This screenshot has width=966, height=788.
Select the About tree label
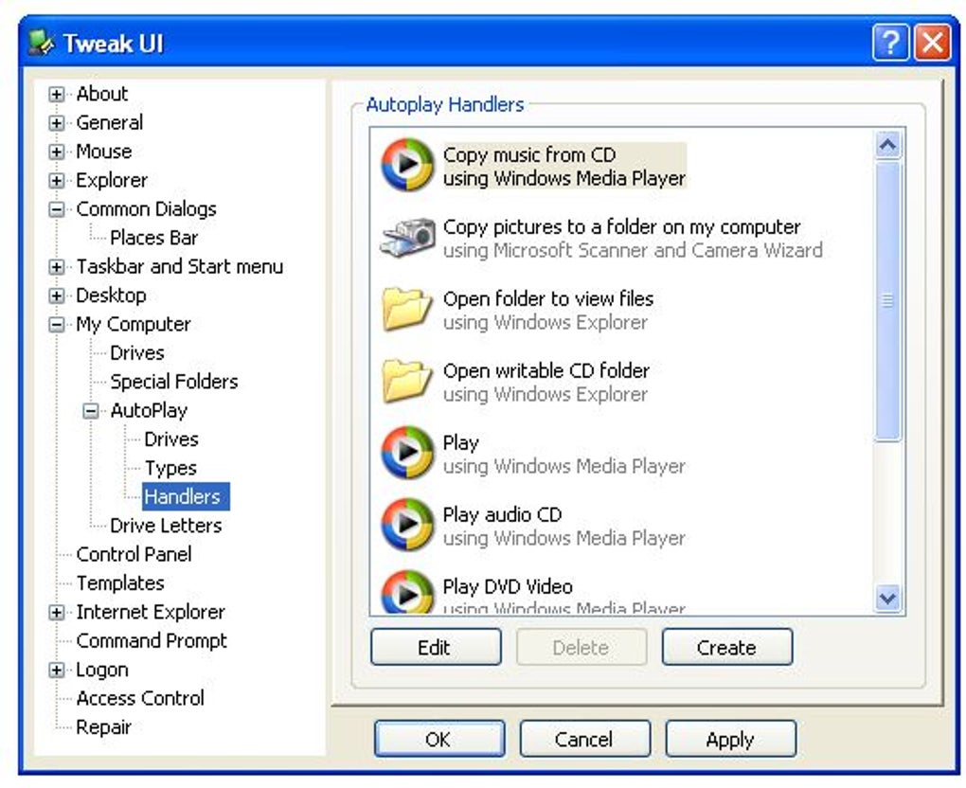click(101, 95)
